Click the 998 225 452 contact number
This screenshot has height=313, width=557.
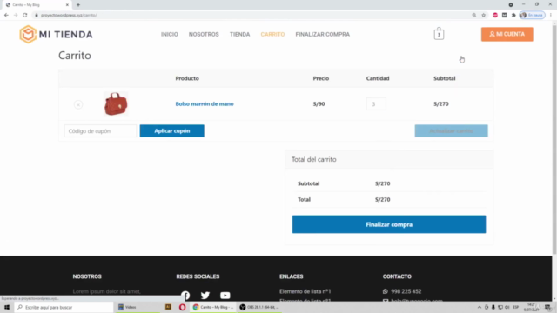406,291
